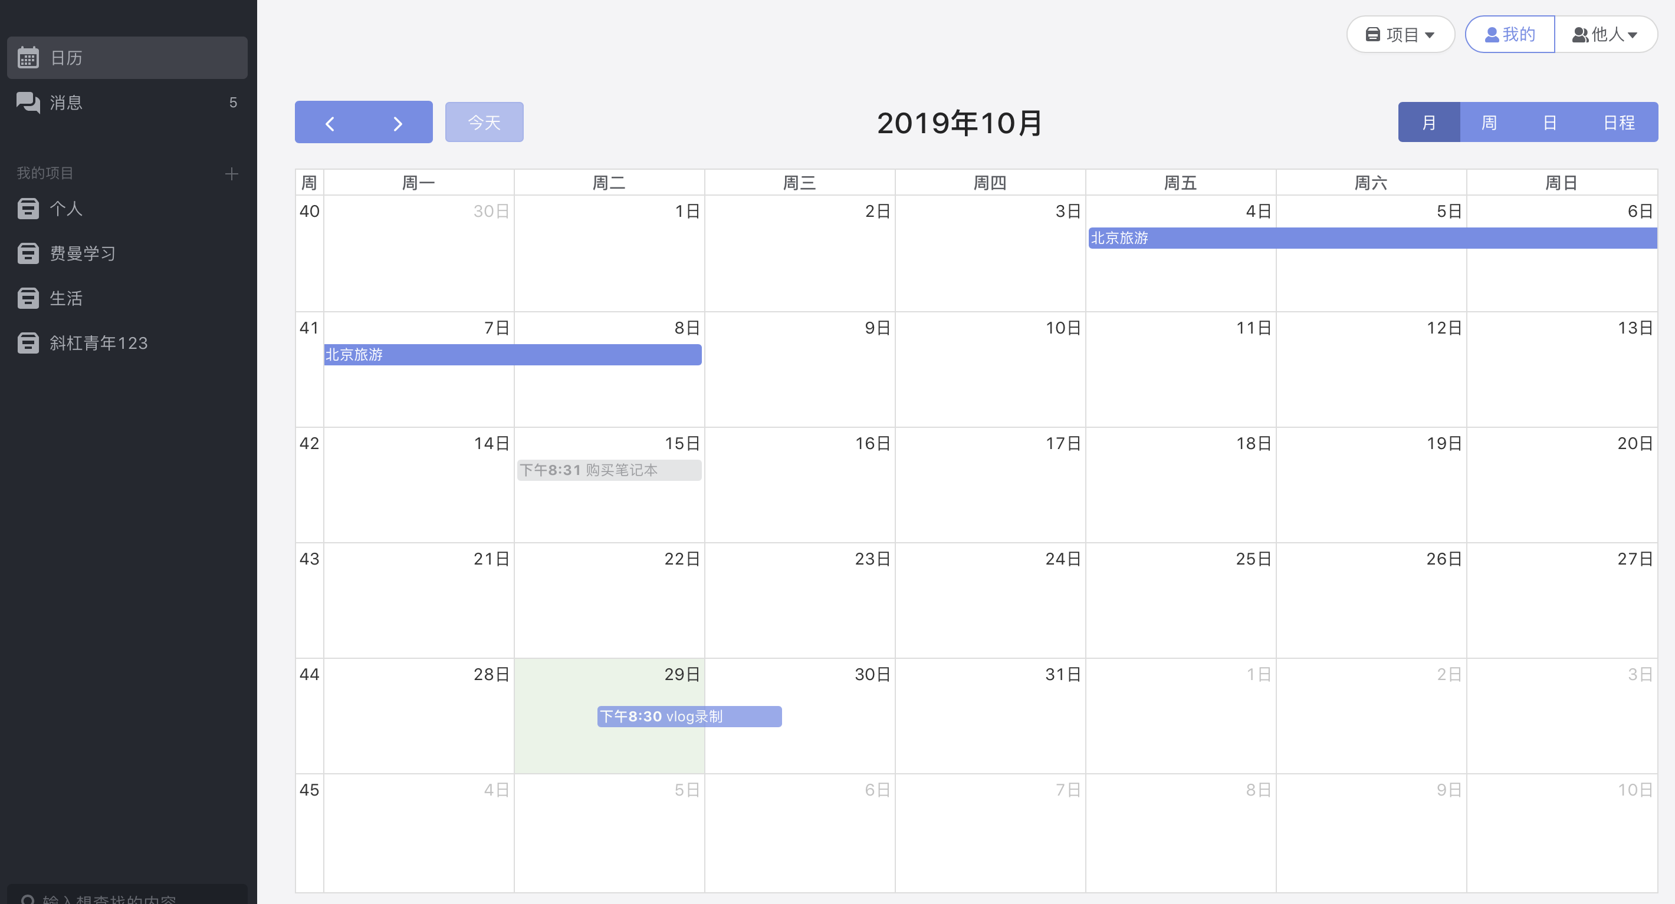1675x904 pixels.
Task: Click the 今天 today button
Action: click(484, 122)
